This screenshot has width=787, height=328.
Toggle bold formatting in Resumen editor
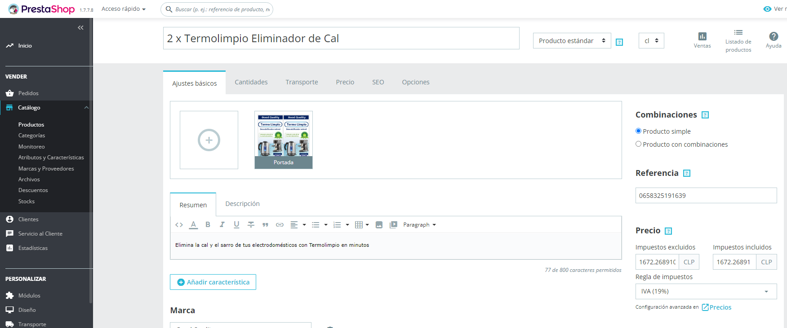coord(208,225)
